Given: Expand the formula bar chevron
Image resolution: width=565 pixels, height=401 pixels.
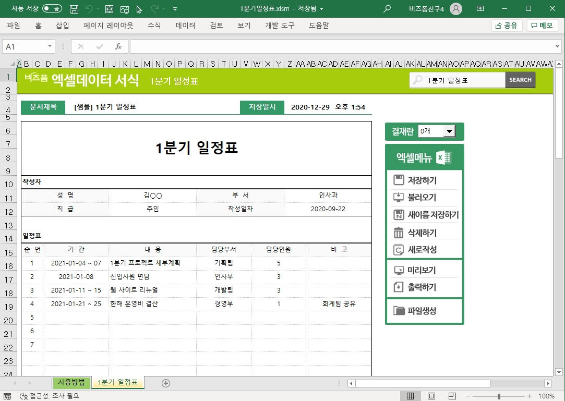Looking at the screenshot, I should (557, 46).
